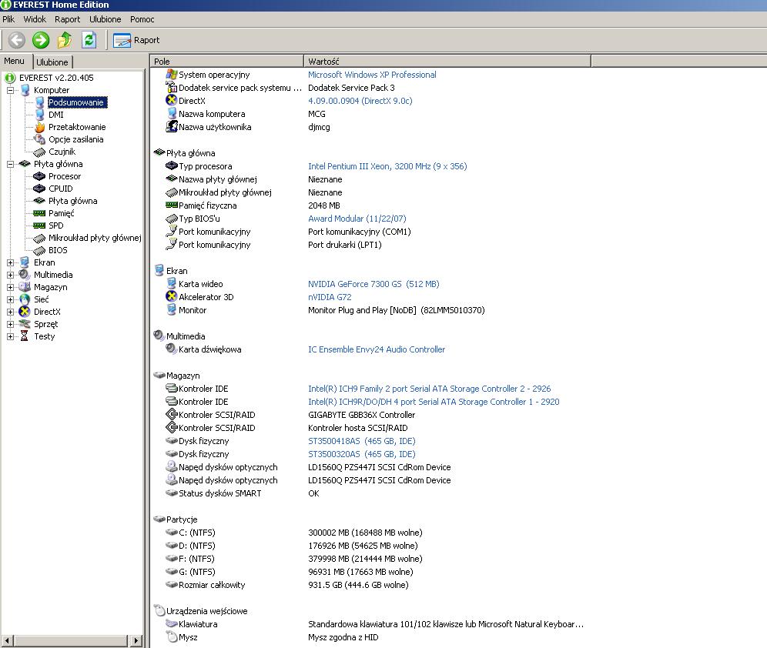Screen dimensions: 767x648
Task: Open the ST3500320AS disk link
Action: click(x=361, y=454)
